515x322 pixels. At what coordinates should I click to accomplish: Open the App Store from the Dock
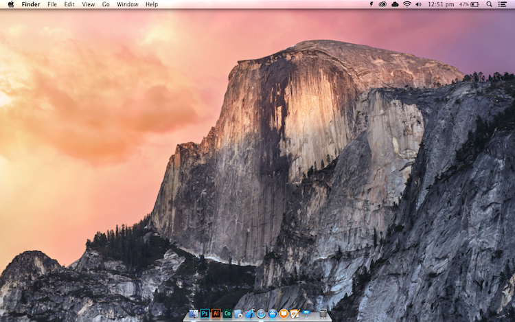tap(273, 314)
